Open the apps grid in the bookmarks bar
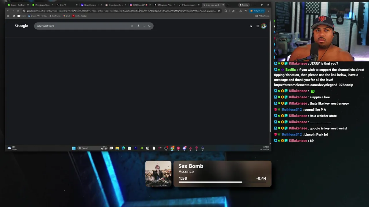 click(x=8, y=16)
